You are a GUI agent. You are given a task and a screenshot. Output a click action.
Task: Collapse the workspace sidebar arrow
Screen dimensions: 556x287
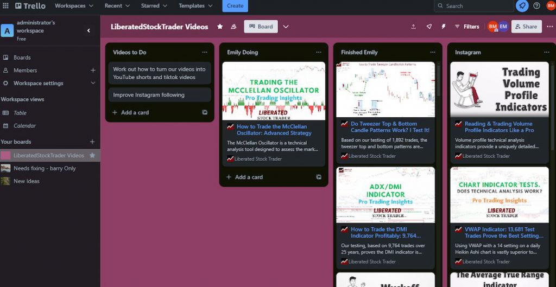89,30
